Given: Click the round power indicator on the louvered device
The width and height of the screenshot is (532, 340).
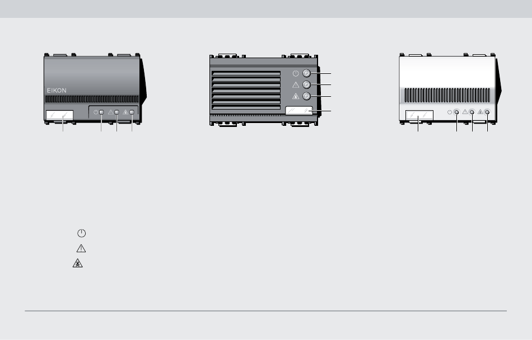Looking at the screenshot, I should (x=306, y=73).
